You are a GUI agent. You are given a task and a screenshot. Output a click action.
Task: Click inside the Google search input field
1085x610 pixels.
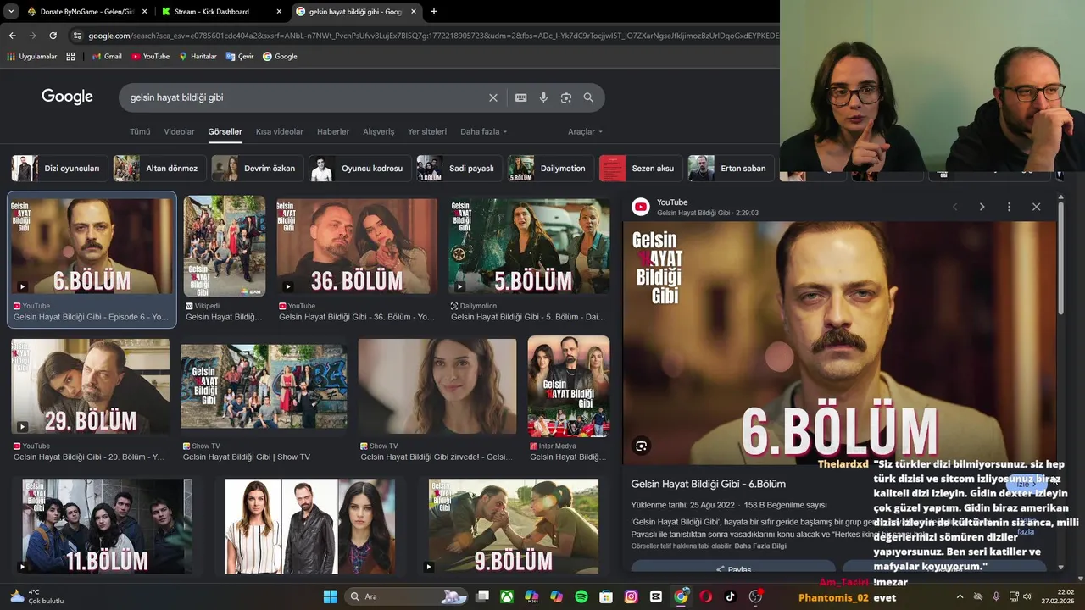(x=305, y=97)
